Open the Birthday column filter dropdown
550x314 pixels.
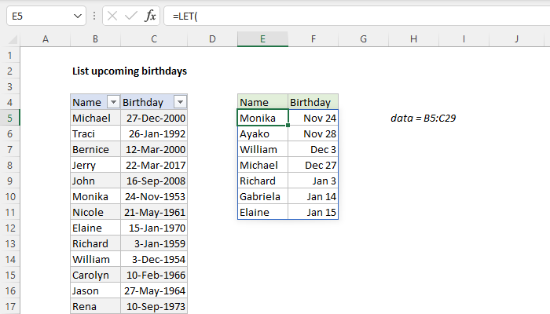180,102
